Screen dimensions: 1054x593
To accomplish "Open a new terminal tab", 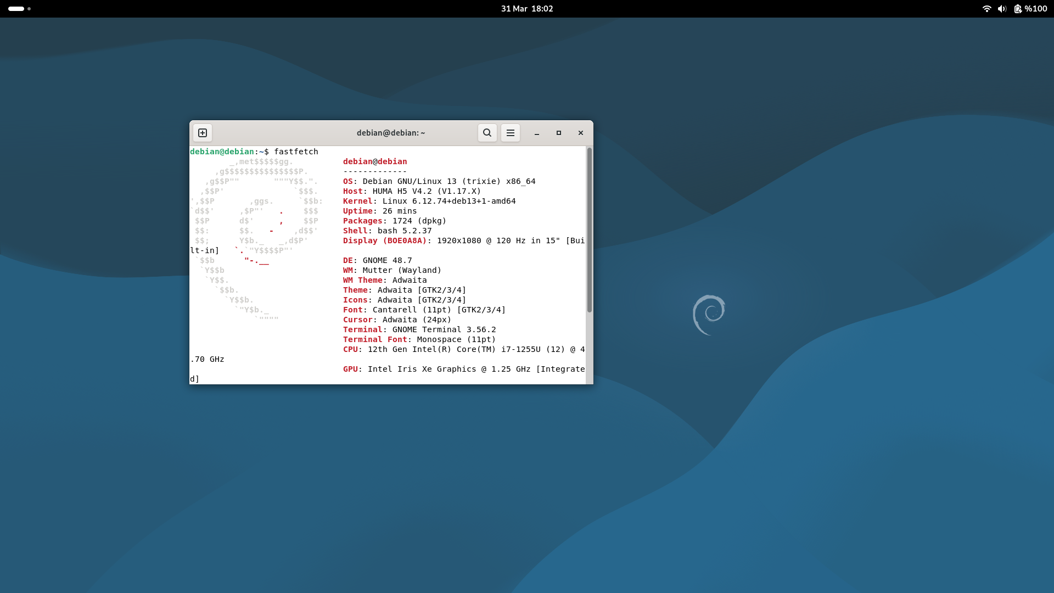I will pyautogui.click(x=203, y=133).
